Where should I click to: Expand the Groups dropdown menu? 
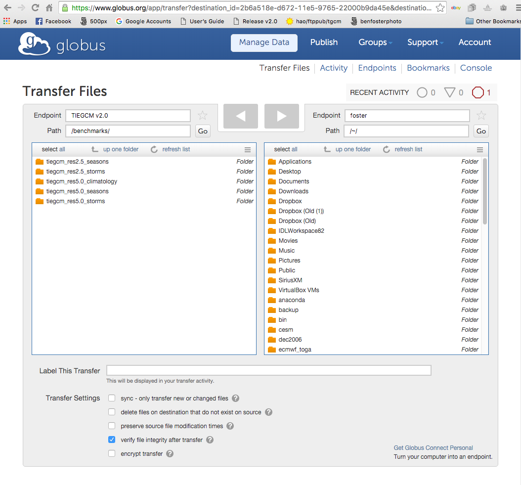coord(375,43)
